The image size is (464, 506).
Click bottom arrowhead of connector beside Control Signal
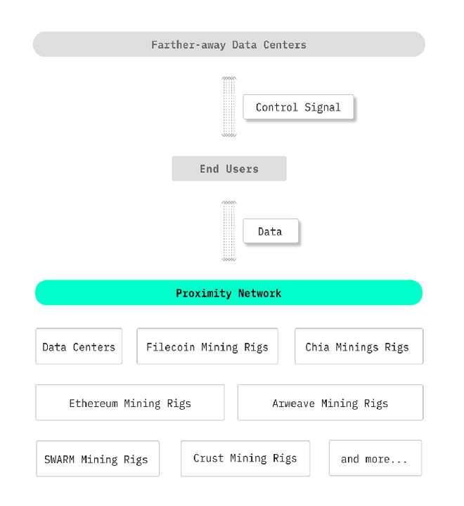(229, 135)
